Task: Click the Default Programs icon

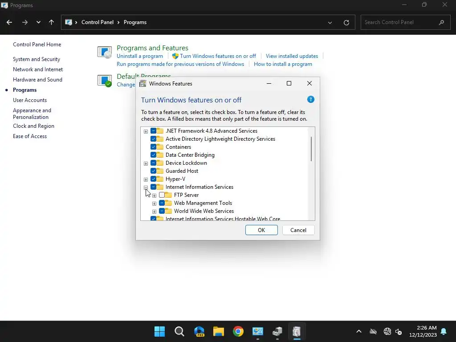Action: pos(105,81)
